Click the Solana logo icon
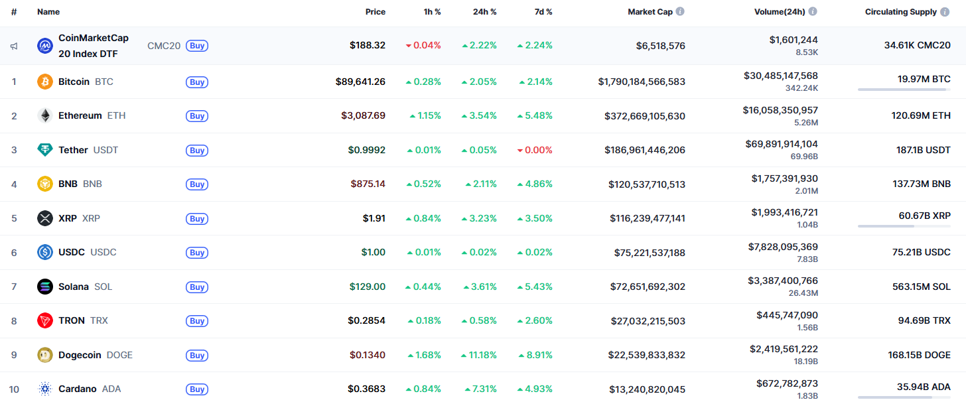This screenshot has height=406, width=966. coord(45,287)
